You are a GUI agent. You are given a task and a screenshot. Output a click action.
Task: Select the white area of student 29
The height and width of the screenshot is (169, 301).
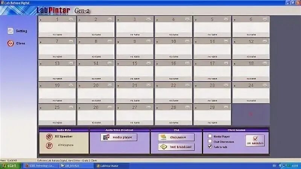(x=212, y=116)
